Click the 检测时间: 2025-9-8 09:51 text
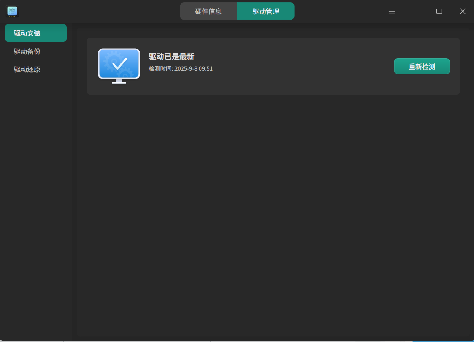The height and width of the screenshot is (342, 474). (x=181, y=69)
